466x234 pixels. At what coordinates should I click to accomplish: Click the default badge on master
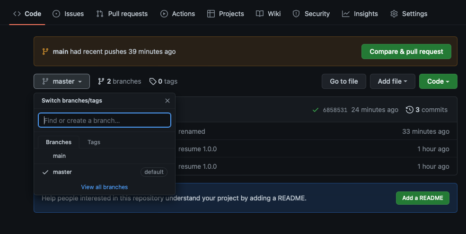(154, 172)
